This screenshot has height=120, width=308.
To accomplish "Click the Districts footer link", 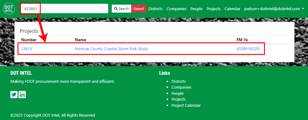I will pos(178,81).
